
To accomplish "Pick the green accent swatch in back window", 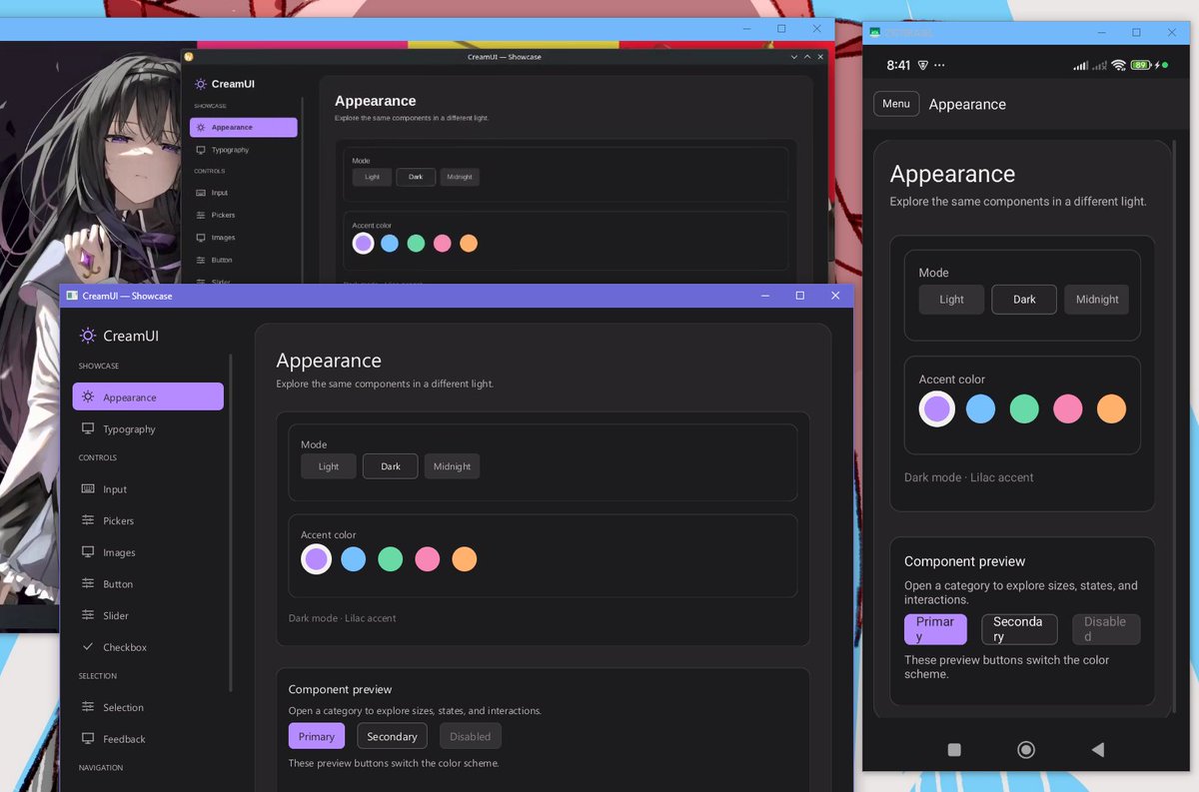I will [416, 244].
